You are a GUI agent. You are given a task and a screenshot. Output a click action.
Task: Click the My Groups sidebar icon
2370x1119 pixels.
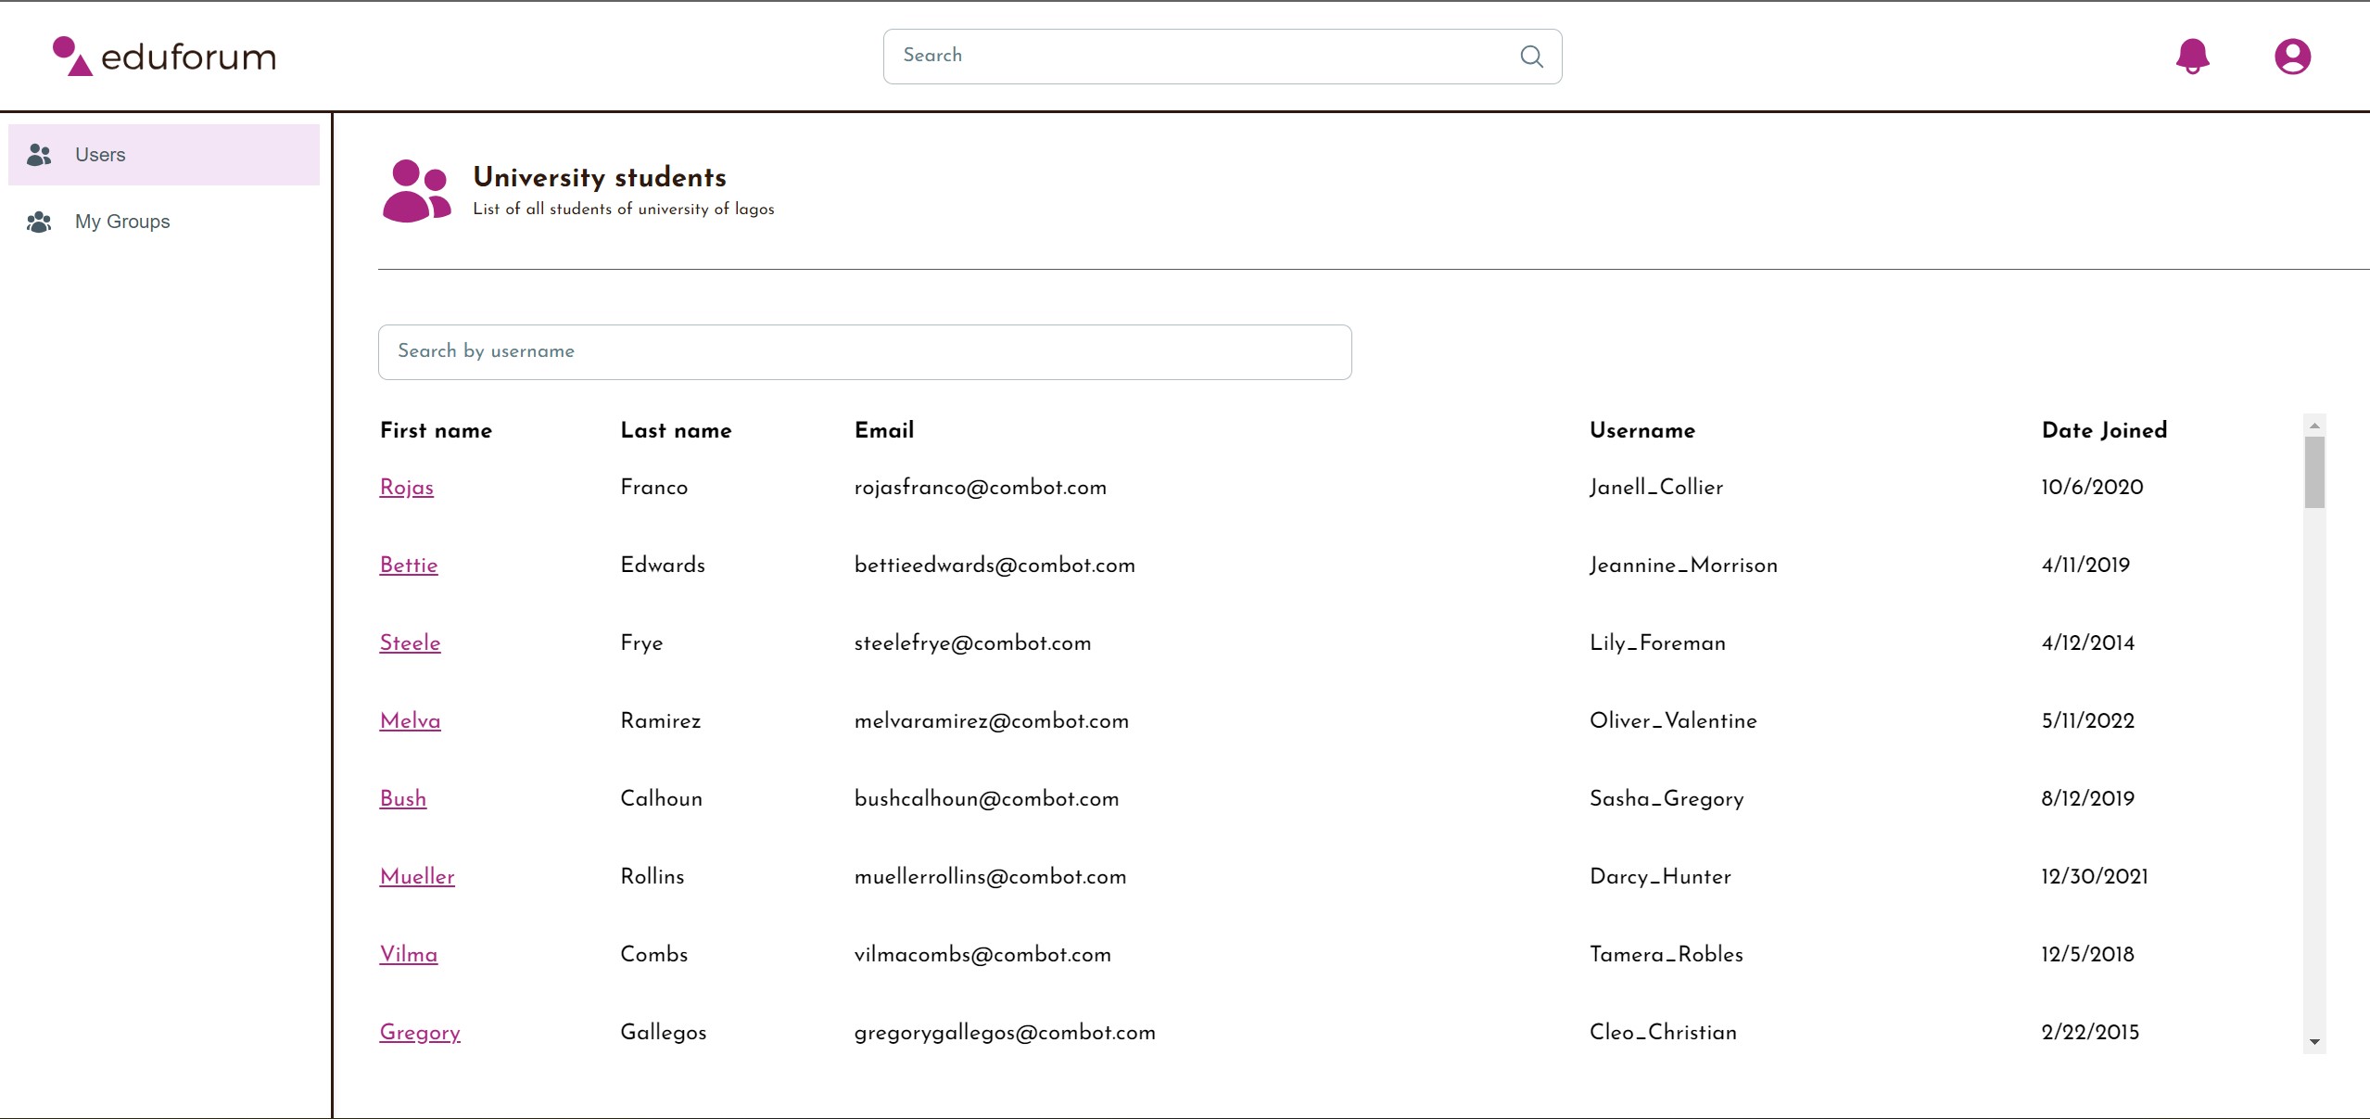pyautogui.click(x=39, y=222)
